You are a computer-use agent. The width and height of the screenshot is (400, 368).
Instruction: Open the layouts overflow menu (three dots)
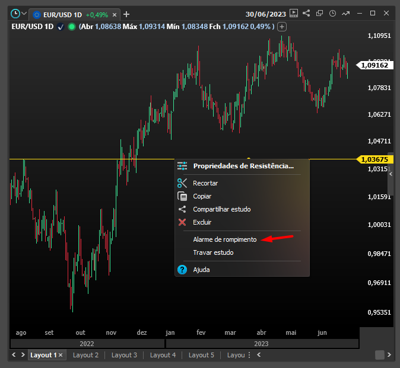[249, 355]
